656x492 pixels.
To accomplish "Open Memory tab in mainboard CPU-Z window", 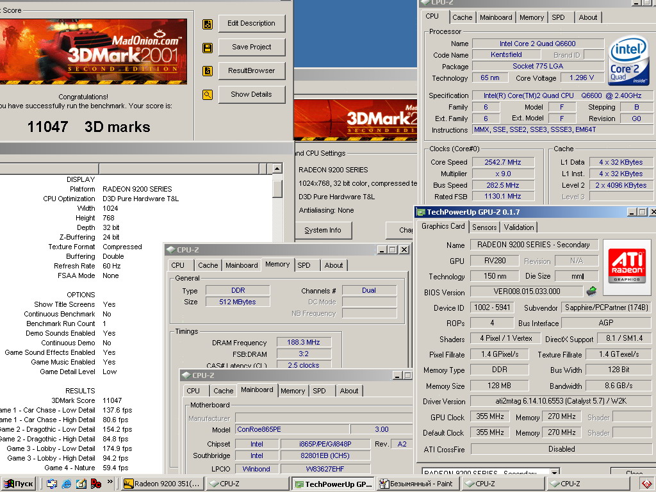I will [x=292, y=391].
